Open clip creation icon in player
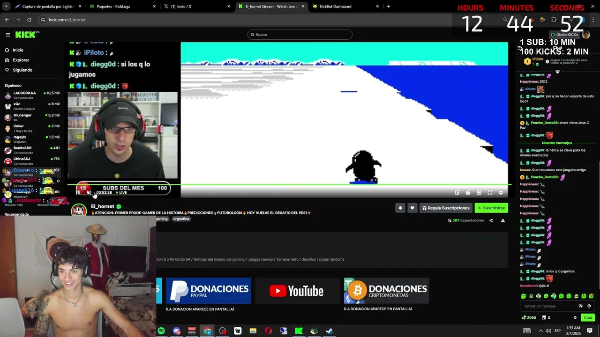The width and height of the screenshot is (600, 337). pyautogui.click(x=468, y=192)
